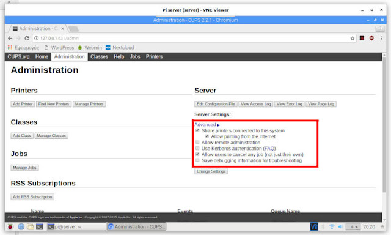Reload the page with refresh icon
The height and width of the screenshot is (235, 391).
click(x=27, y=38)
